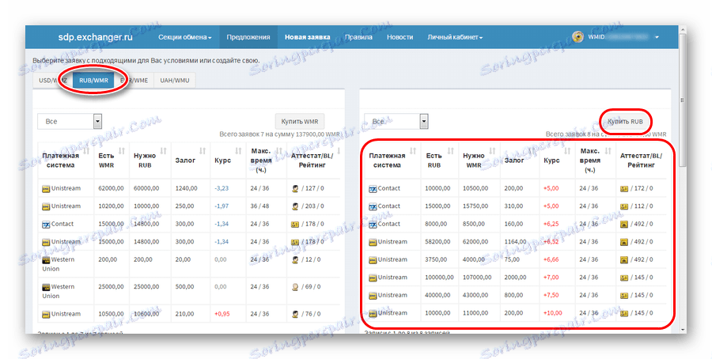Viewport: 712px width, 359px height.
Task: Select the 43000,00 WMR amount cell
Action: point(475,296)
